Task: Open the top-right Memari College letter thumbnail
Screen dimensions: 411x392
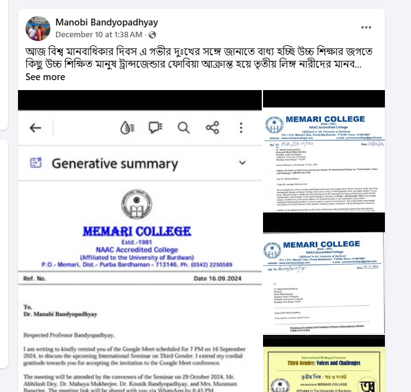Action: pyautogui.click(x=324, y=150)
